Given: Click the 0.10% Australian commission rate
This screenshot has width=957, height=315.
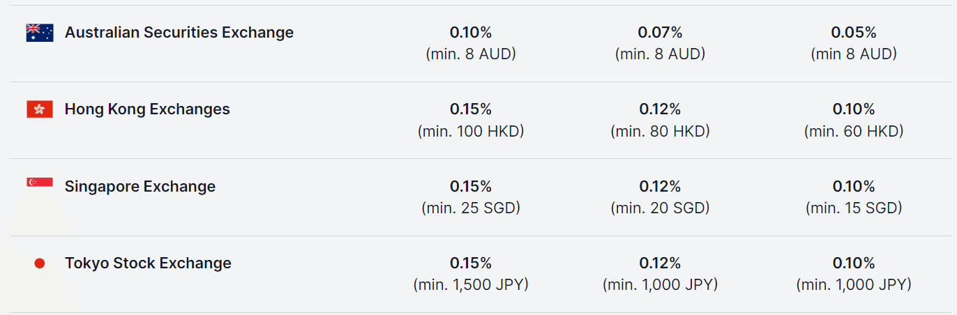Looking at the screenshot, I should point(471,32).
